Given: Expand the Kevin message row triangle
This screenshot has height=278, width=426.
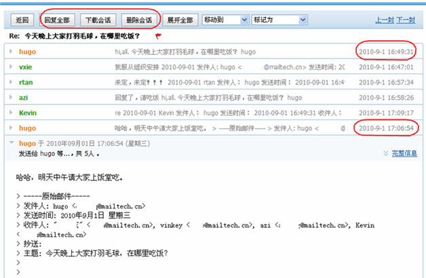Looking at the screenshot, I should pos(11,112).
